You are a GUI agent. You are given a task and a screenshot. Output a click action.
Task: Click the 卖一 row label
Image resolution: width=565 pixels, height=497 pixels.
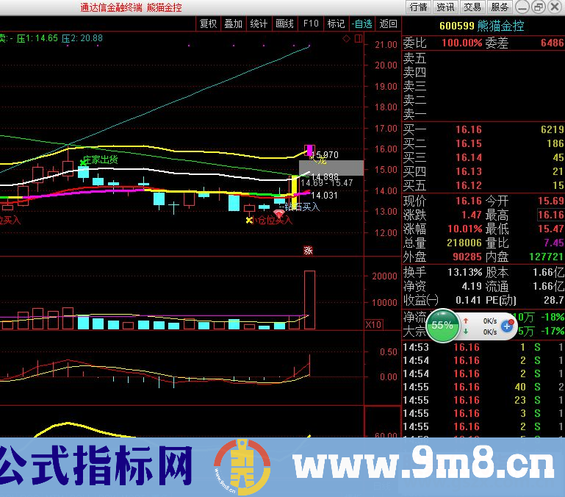414,115
